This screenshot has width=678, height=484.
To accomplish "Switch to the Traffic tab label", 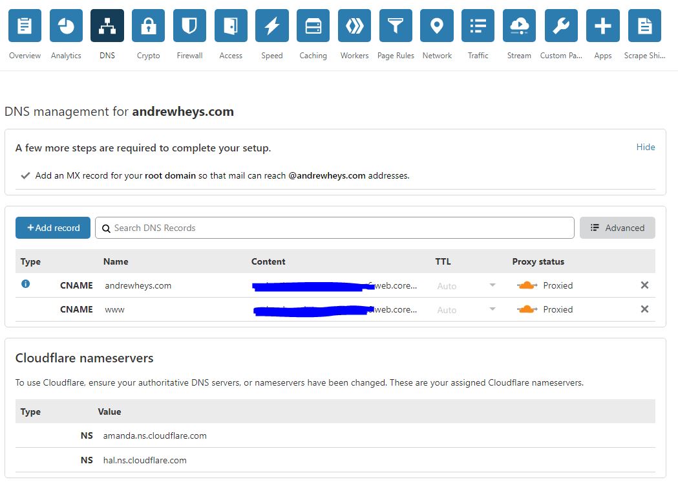I will [x=478, y=56].
